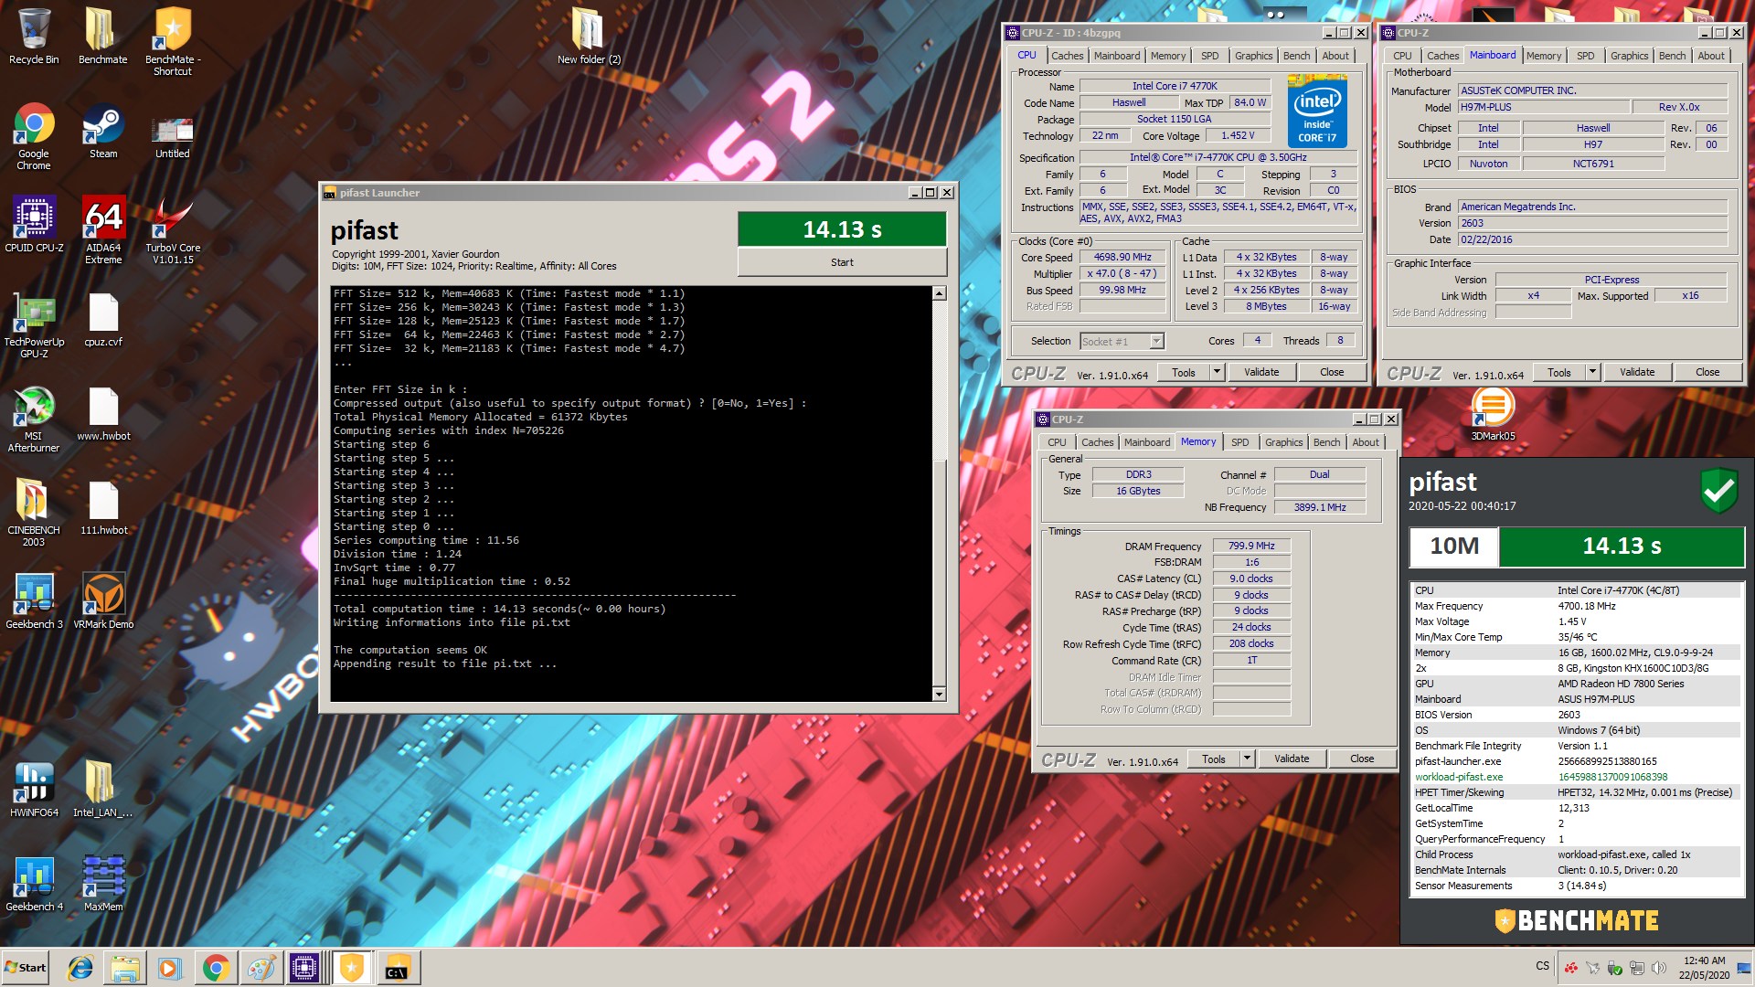Expand Tools arrow in CPU-Z Memory window
The image size is (1755, 987).
1247,759
